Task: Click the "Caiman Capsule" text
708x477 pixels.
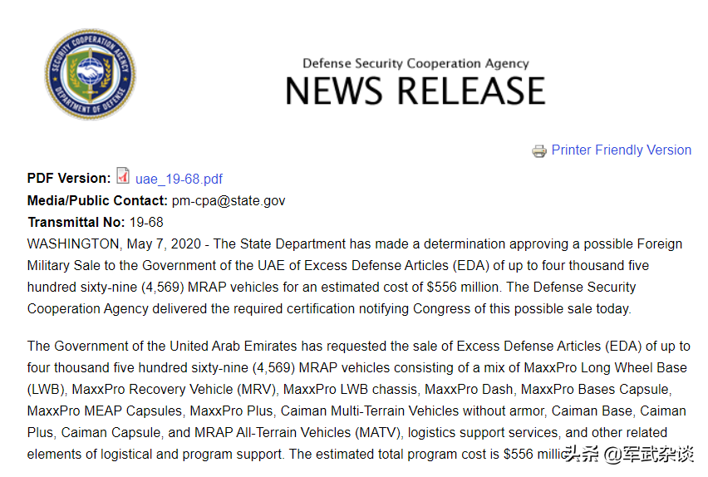Action: [108, 432]
